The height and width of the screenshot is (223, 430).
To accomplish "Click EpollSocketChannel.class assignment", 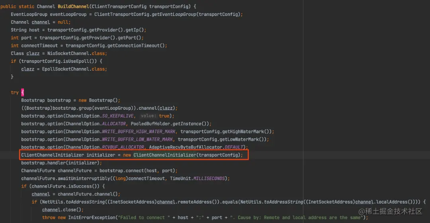I will click(64, 69).
